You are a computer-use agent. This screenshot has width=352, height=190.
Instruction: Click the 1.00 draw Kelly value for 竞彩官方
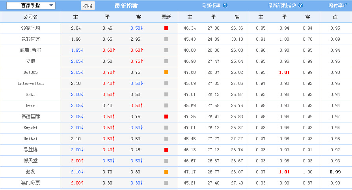point(284,39)
